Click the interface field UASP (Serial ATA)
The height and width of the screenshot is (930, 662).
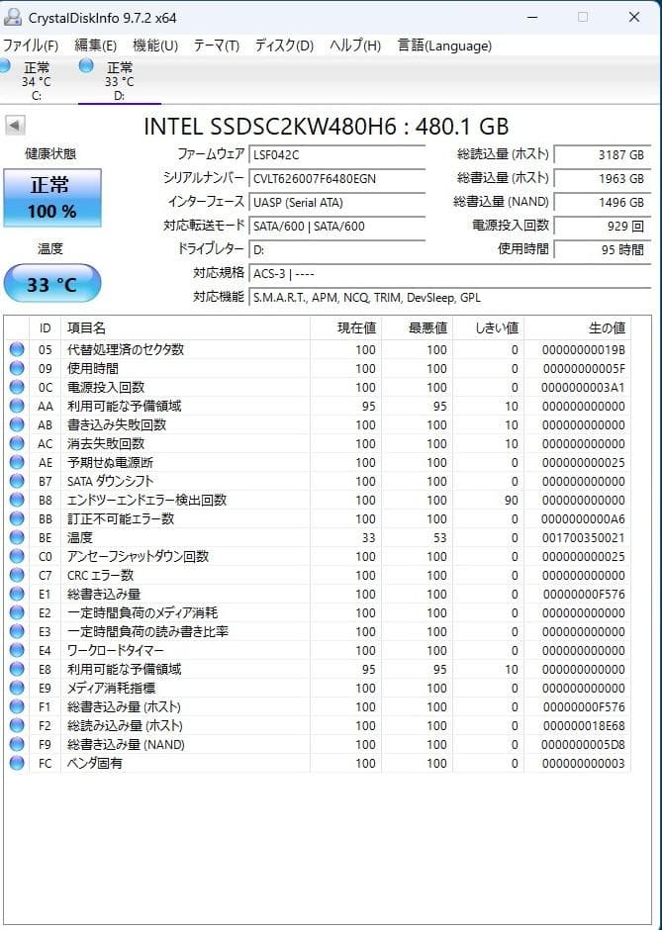coord(336,202)
